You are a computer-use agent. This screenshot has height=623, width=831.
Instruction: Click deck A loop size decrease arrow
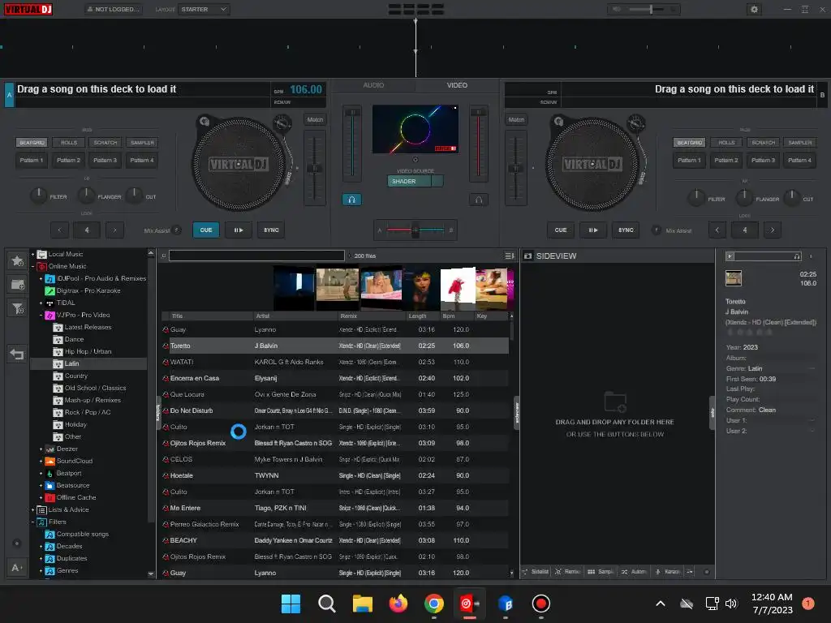click(59, 230)
